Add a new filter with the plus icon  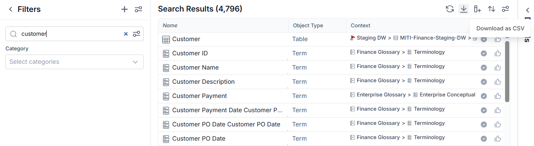(x=124, y=9)
